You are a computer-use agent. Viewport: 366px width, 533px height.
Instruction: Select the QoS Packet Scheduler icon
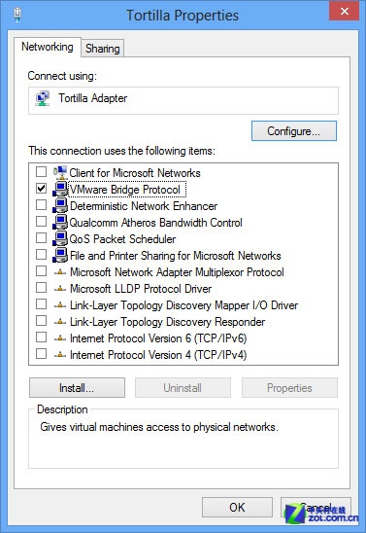point(60,238)
